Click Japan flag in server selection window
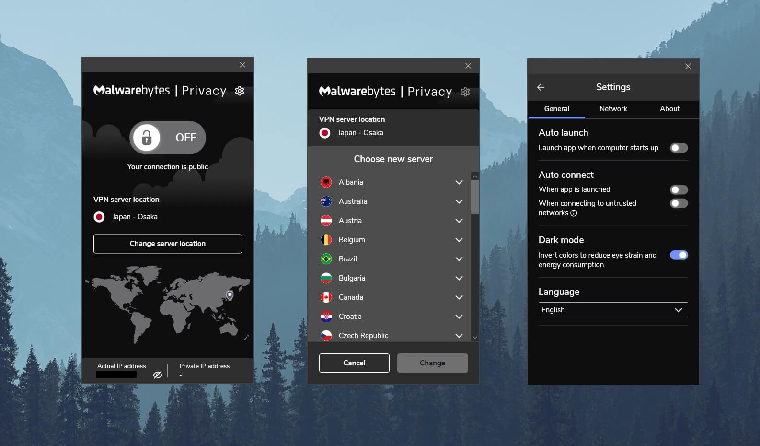Image resolution: width=760 pixels, height=446 pixels. tap(325, 133)
